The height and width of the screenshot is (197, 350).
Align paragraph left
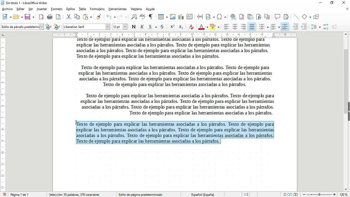pos(226,27)
